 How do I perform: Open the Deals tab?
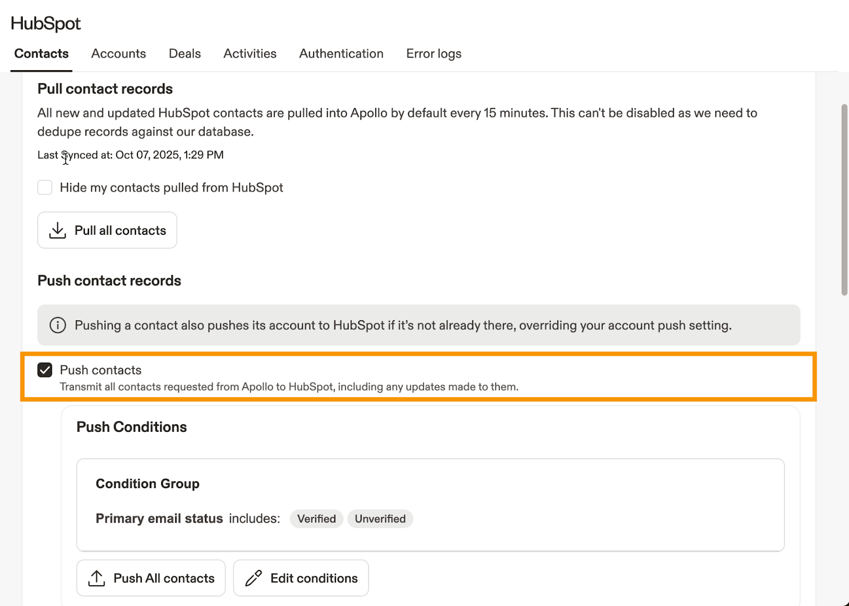point(185,54)
